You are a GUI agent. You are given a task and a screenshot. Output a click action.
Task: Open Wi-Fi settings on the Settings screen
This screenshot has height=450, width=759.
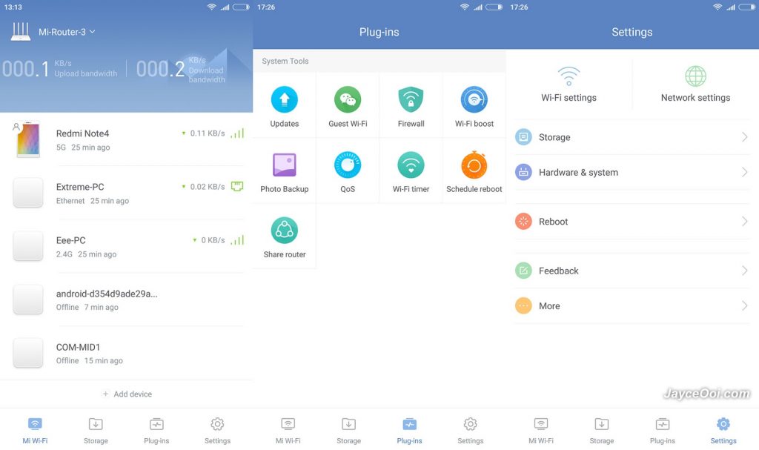pyautogui.click(x=569, y=83)
